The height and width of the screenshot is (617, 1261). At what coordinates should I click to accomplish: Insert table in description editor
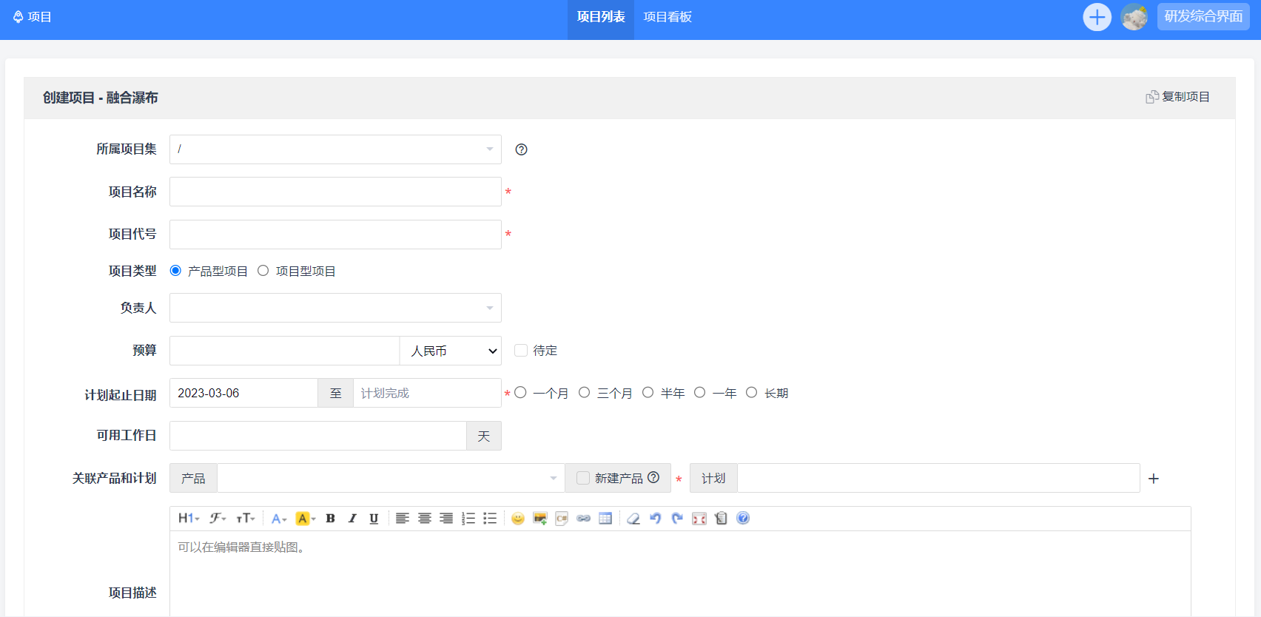click(605, 519)
